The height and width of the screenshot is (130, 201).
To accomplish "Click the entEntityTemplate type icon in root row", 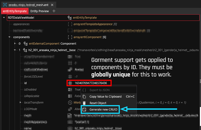I will click(70, 18).
